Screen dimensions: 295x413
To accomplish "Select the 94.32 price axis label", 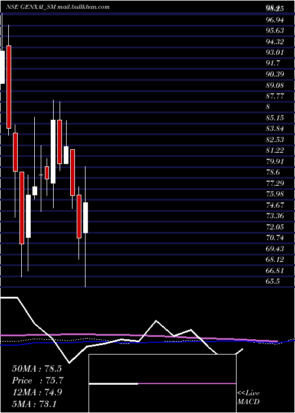I will [x=274, y=41].
